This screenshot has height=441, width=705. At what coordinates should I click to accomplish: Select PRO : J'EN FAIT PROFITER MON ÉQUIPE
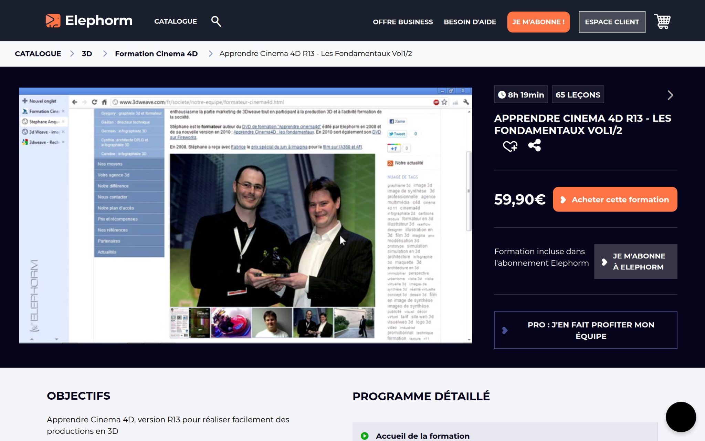(586, 330)
